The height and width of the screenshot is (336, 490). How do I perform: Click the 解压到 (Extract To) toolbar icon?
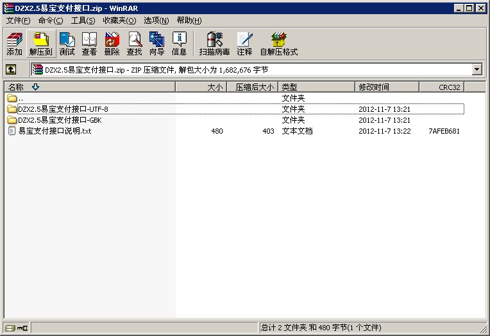tap(41, 44)
